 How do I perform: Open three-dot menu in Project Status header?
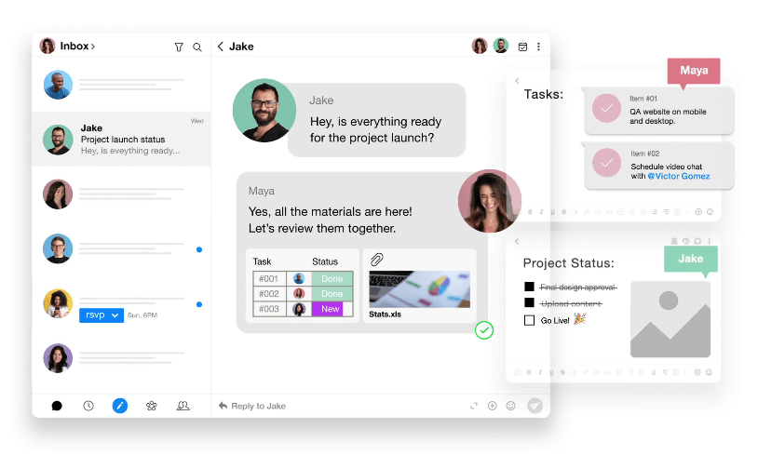pos(710,241)
